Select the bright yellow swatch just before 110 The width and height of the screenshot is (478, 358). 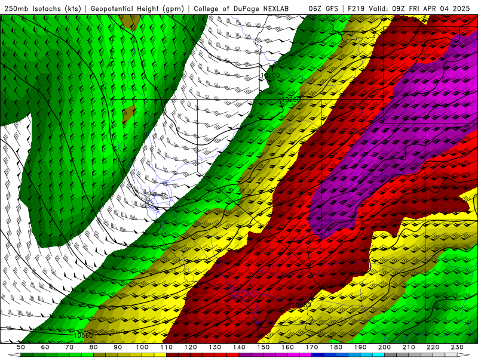pos(160,355)
